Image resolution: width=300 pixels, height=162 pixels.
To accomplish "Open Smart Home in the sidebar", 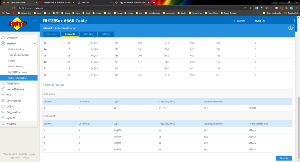I will (x=14, y=101).
